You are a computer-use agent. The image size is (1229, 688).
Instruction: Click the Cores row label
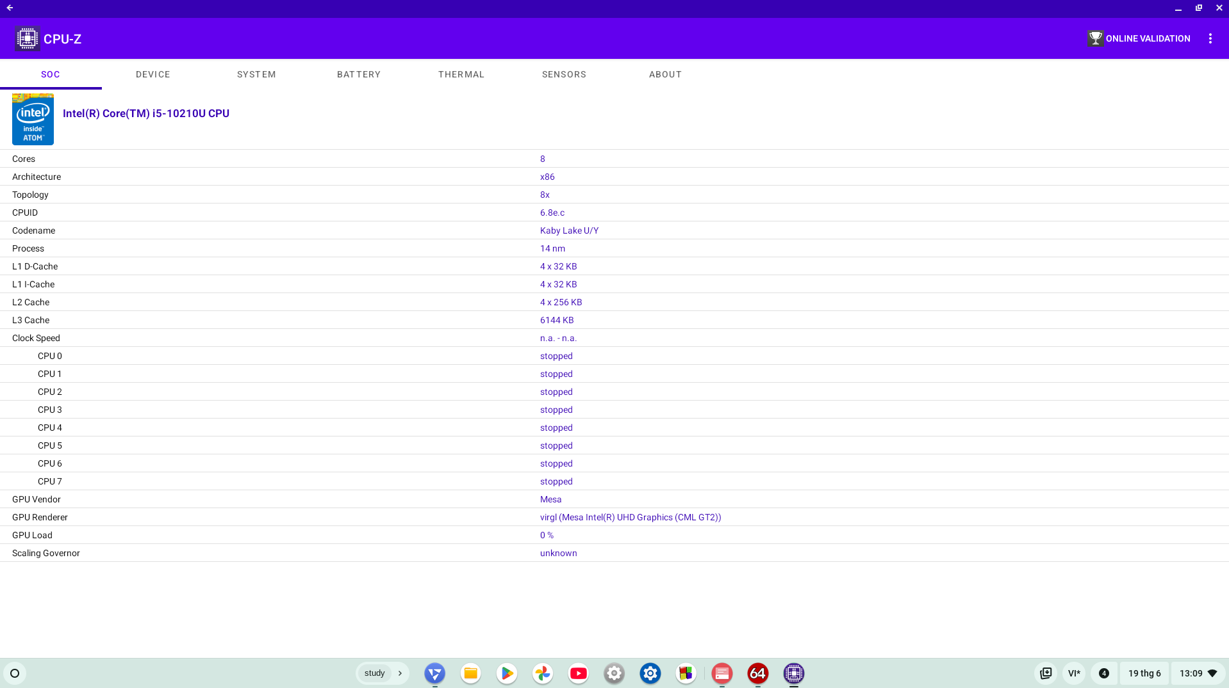coord(24,159)
